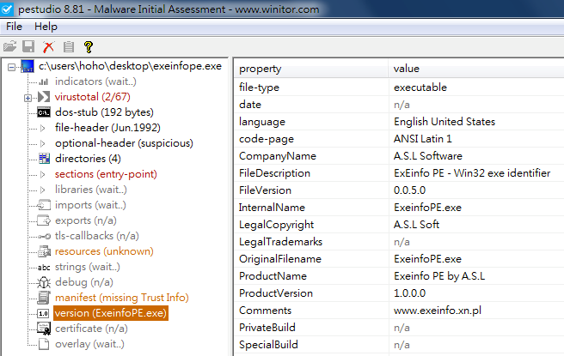Click the Comments value www.exeinfo.xn.pl
This screenshot has width=564, height=356.
(438, 311)
